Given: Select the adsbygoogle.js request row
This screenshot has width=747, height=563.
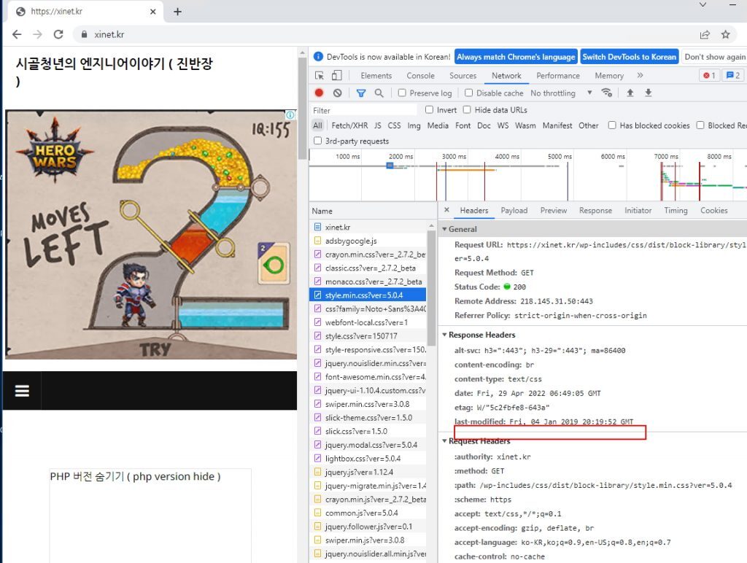Looking at the screenshot, I should [x=368, y=241].
